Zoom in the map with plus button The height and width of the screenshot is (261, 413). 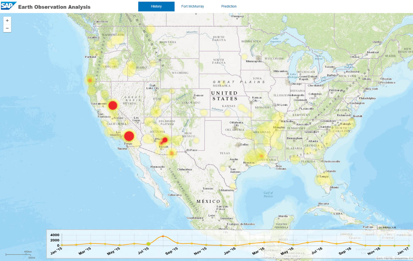(x=7, y=21)
